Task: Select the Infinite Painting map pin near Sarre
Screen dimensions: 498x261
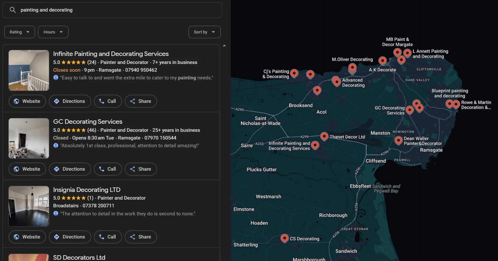Action: pos(315,145)
